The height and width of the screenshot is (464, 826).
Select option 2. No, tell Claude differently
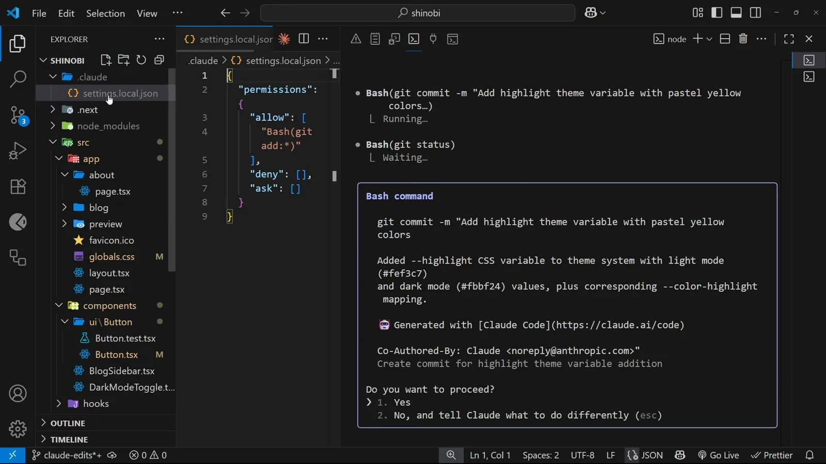pyautogui.click(x=519, y=415)
